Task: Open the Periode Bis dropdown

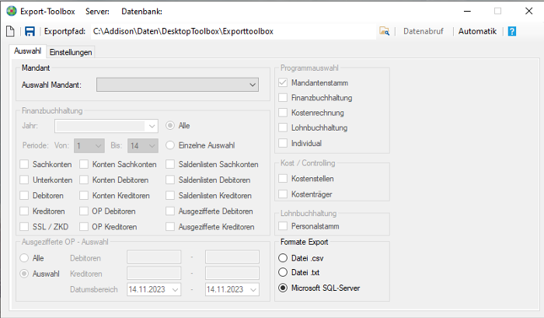Action: (143, 146)
